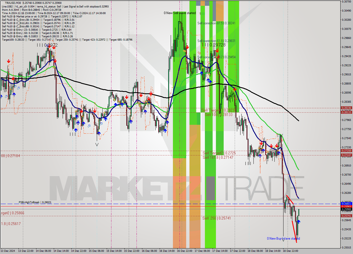The height and width of the screenshot is (254, 353).
Task: Click the 0.29015 price axis value
Action: pyautogui.click(x=346, y=75)
